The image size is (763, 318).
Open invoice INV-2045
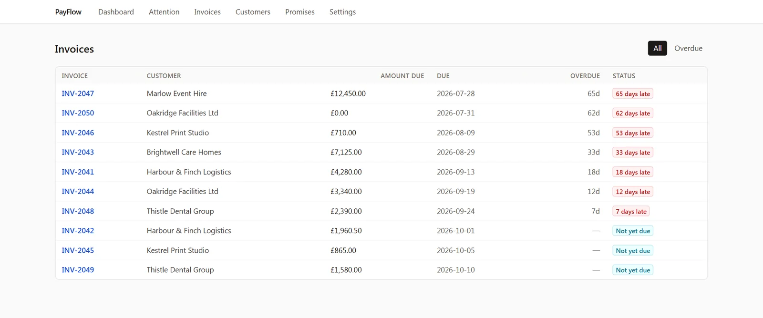point(78,250)
